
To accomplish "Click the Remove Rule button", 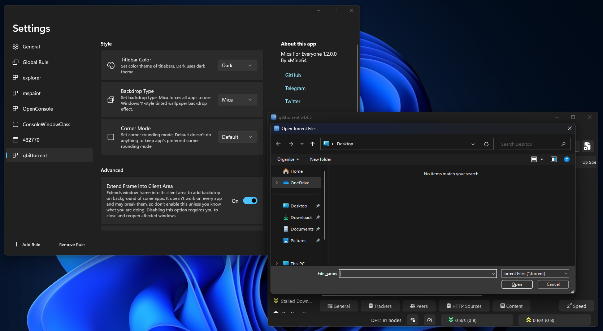I will point(68,245).
